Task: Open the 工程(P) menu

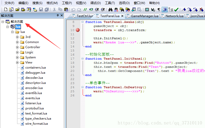Action: (67, 3)
